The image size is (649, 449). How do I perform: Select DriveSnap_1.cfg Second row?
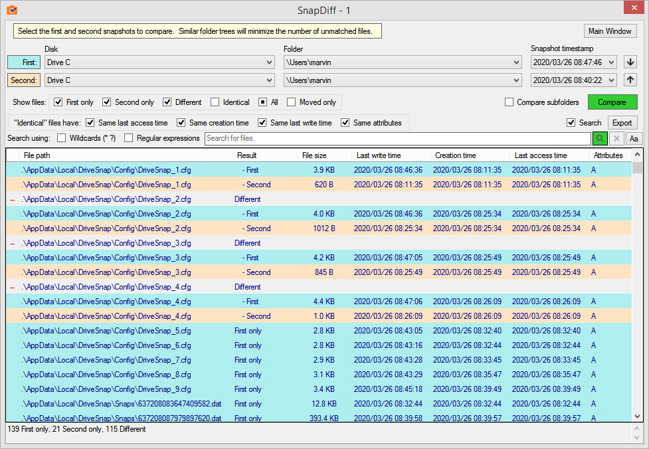coord(319,185)
